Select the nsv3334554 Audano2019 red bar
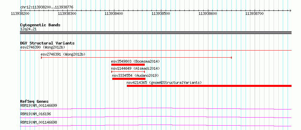This screenshot has width=301, height=130. pos(129,79)
